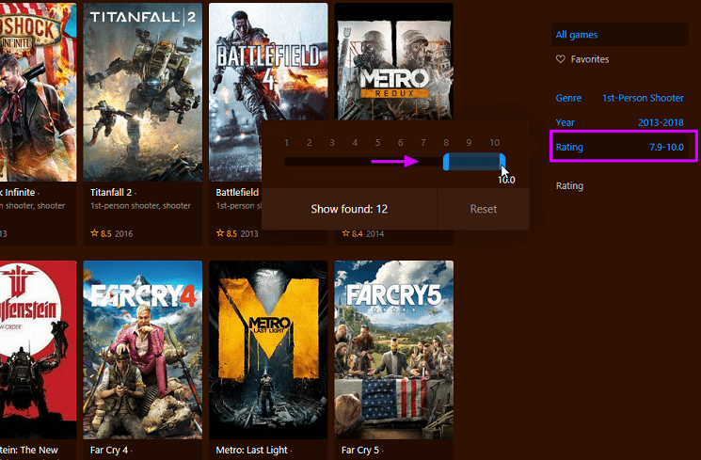Screen dimensions: 701x460
Task: Click the star rating icon under Battlefield 4
Action: (x=220, y=233)
